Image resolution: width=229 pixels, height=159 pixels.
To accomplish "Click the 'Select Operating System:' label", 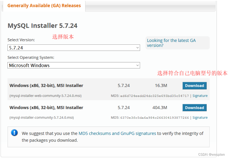I will [31, 58].
